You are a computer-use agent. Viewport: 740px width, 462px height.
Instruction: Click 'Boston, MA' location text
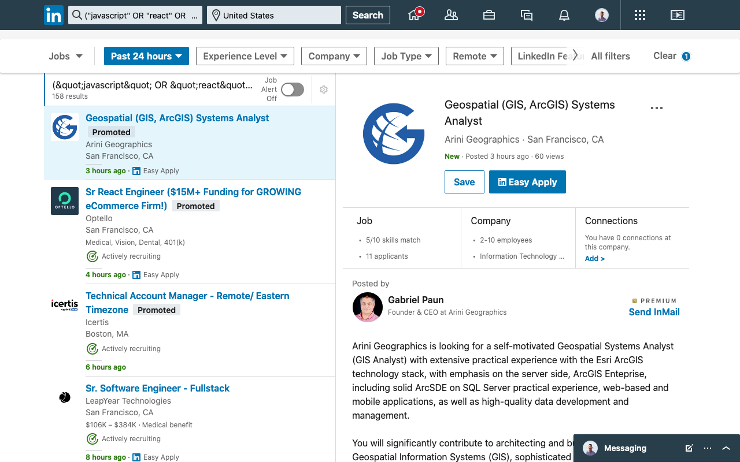[107, 334]
